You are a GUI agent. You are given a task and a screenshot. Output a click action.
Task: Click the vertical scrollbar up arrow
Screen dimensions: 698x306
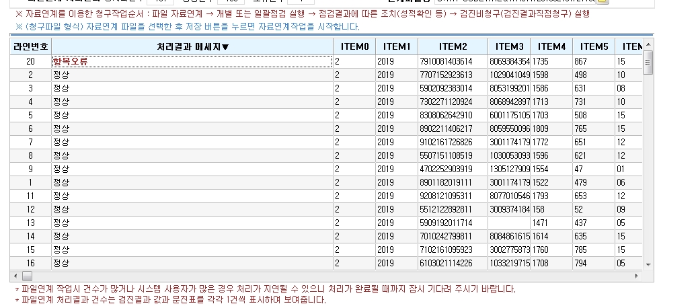[x=648, y=44]
